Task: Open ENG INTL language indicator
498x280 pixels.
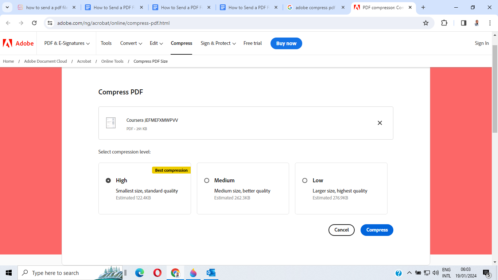Action: (x=447, y=273)
